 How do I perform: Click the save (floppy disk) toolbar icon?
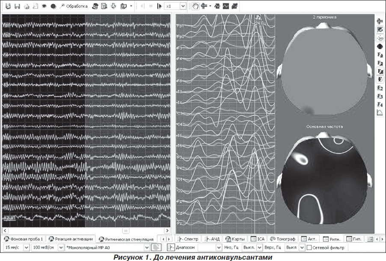[17, 6]
